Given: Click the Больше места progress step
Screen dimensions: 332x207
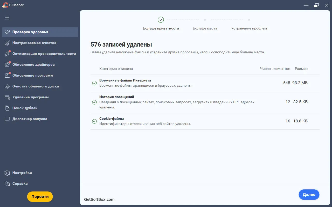Looking at the screenshot, I should pyautogui.click(x=205, y=28).
